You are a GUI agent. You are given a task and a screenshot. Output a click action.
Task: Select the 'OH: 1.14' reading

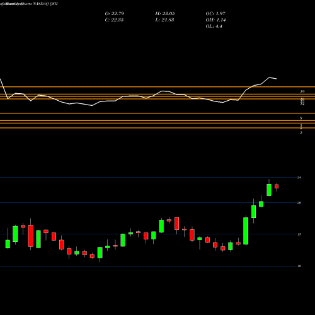(215, 20)
